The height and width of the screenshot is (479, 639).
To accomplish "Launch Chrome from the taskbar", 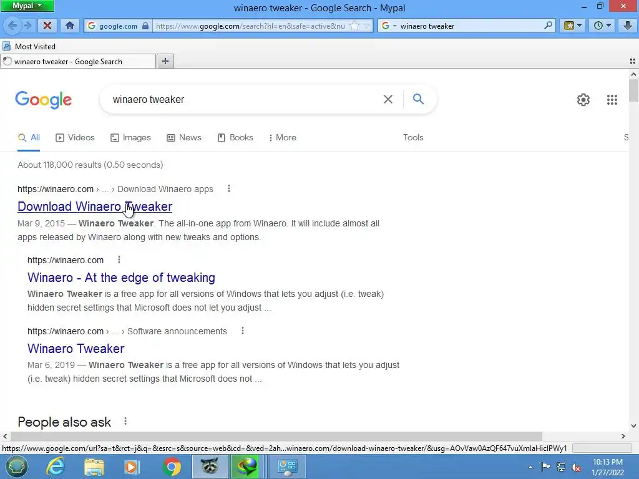I will tap(172, 467).
